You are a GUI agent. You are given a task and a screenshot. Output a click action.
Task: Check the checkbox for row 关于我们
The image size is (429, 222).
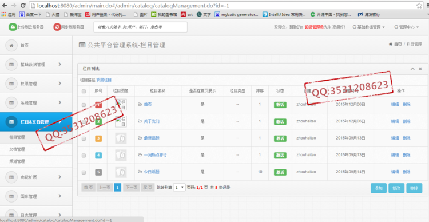pyautogui.click(x=84, y=121)
